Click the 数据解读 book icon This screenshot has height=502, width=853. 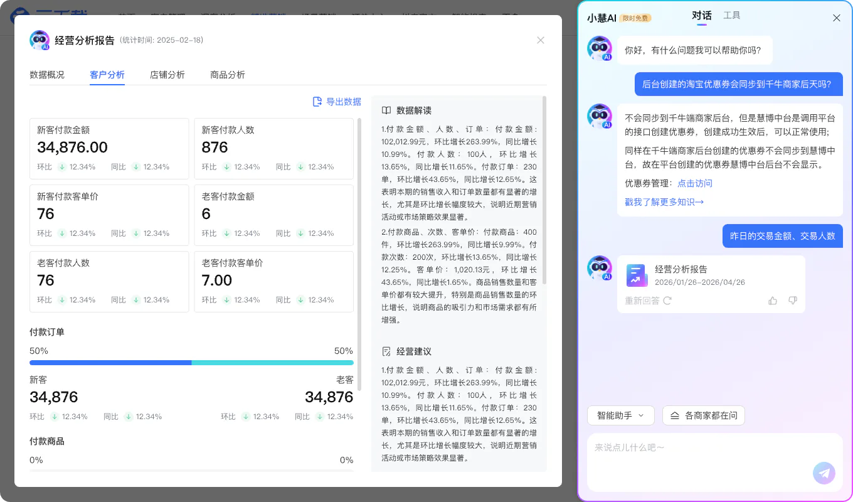pos(386,110)
